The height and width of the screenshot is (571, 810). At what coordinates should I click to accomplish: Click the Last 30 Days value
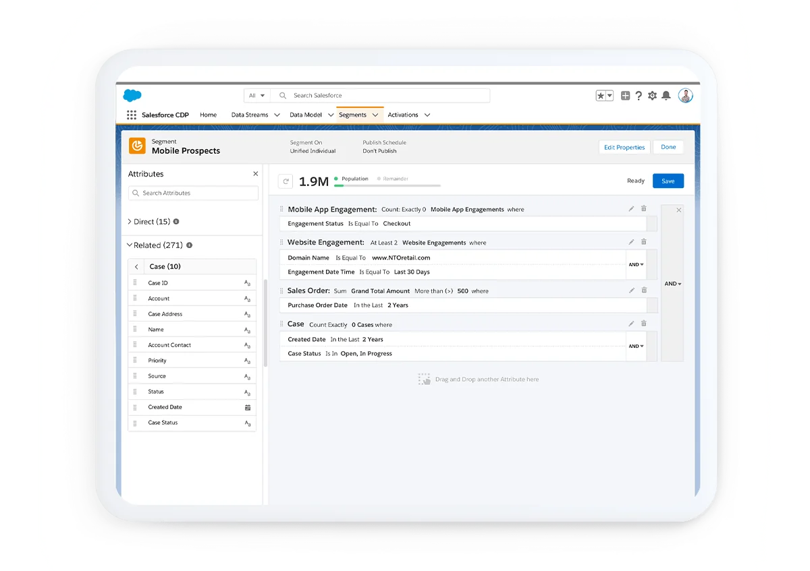point(412,272)
